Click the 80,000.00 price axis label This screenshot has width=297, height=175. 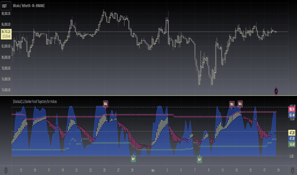(x=6, y=57)
